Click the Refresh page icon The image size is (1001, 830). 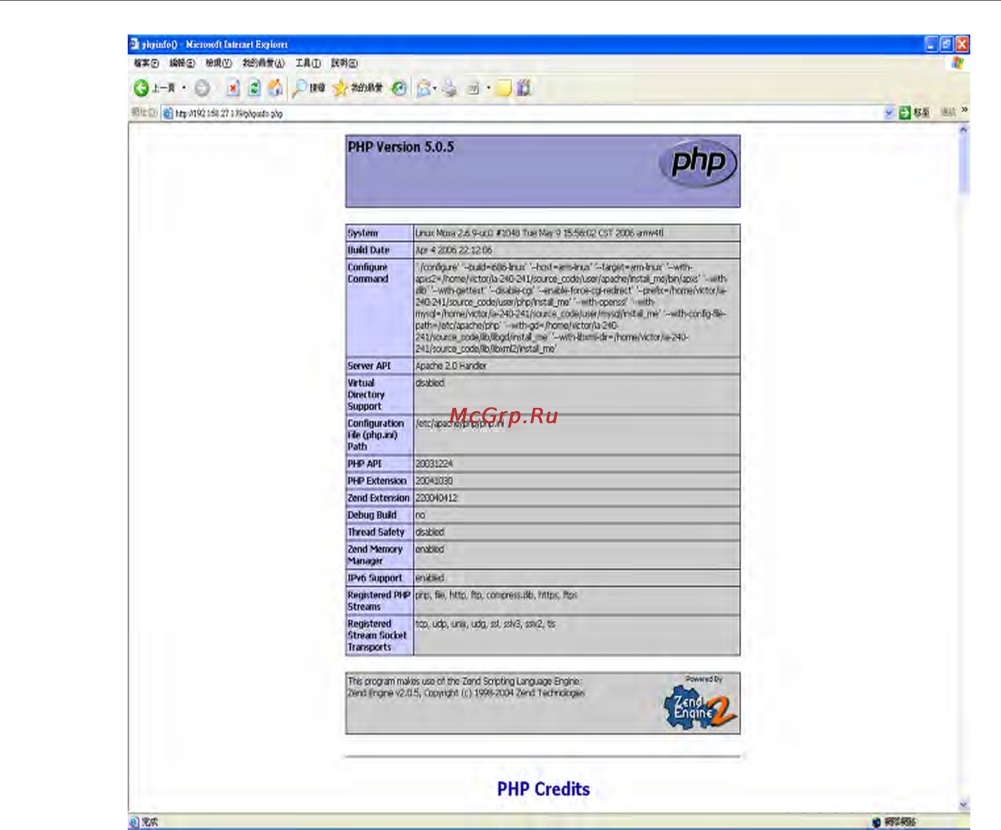(x=254, y=88)
